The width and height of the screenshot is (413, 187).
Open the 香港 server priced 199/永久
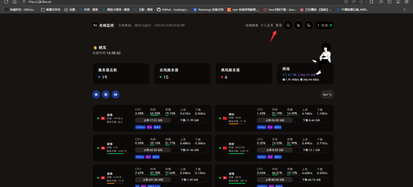click(x=152, y=118)
